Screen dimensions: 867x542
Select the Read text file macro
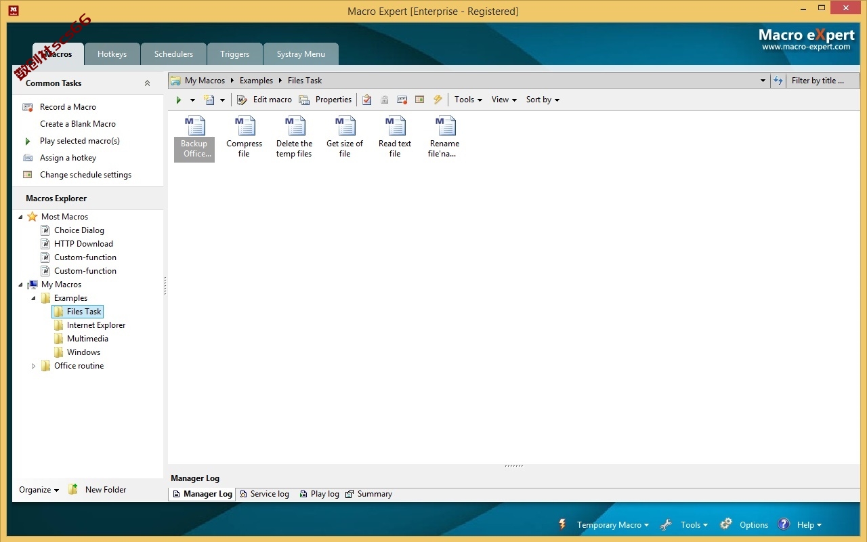coord(395,138)
